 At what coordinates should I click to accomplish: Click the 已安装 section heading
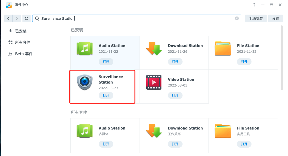coord(77,30)
